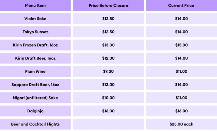217x131 pixels.
Task: Click the $25.00 each price cell
Action: pyautogui.click(x=181, y=124)
